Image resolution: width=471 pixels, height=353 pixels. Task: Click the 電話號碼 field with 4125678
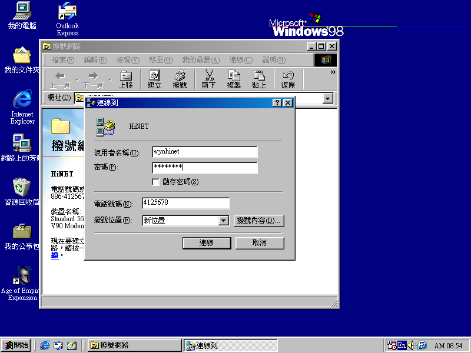click(x=186, y=203)
